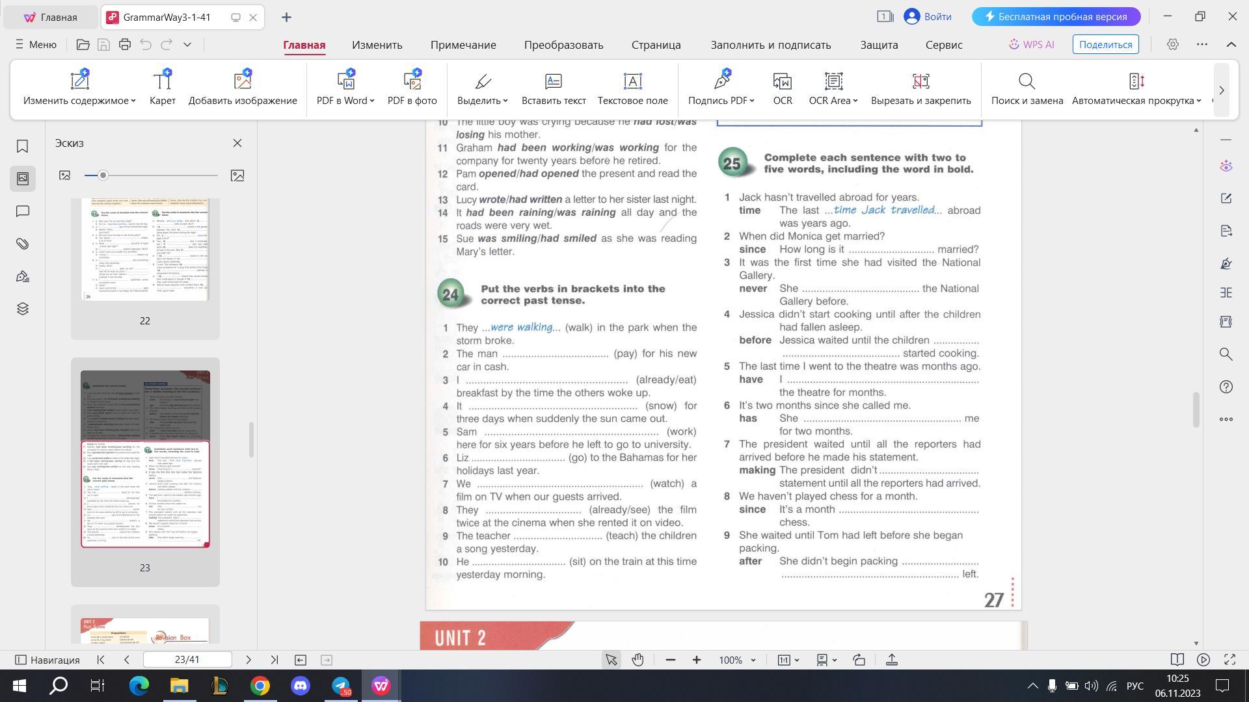
Task: Toggle fullscreen mode in status bar
Action: pos(1229,660)
